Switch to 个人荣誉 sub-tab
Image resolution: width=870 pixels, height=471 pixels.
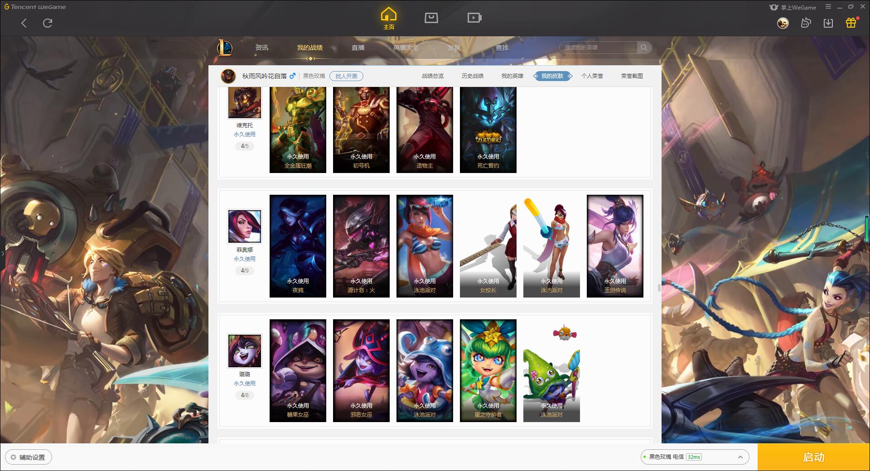(592, 76)
